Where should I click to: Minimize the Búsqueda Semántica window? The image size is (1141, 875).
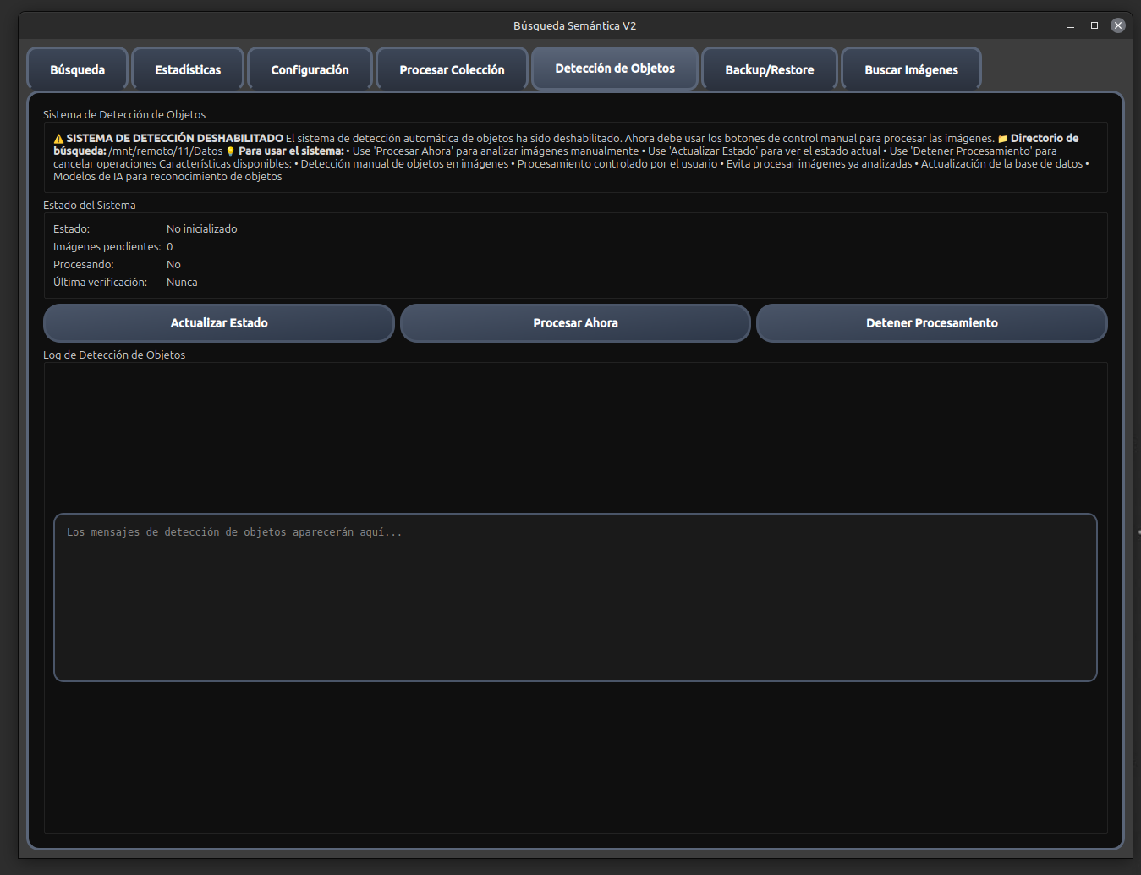[x=1071, y=26]
